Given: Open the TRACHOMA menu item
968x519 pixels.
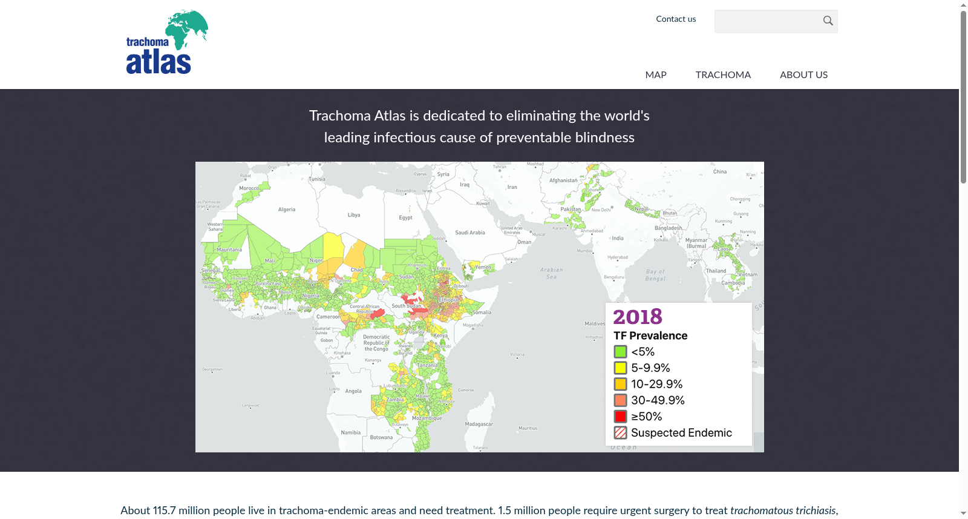Looking at the screenshot, I should pyautogui.click(x=723, y=75).
